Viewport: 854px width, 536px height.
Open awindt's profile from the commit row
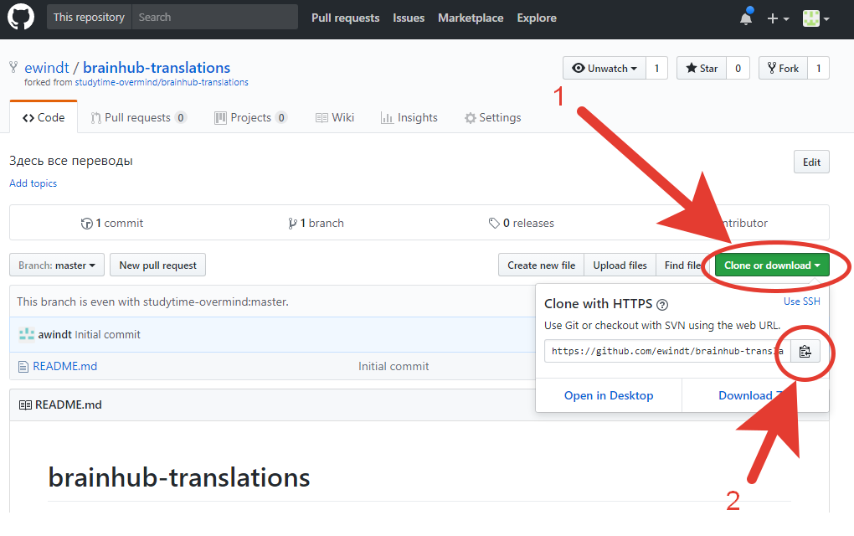click(54, 334)
